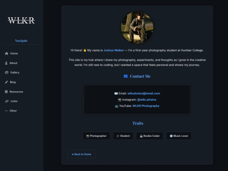Click the Navigate heading in sidebar
Screen dimensions: 228x171
coord(21,41)
